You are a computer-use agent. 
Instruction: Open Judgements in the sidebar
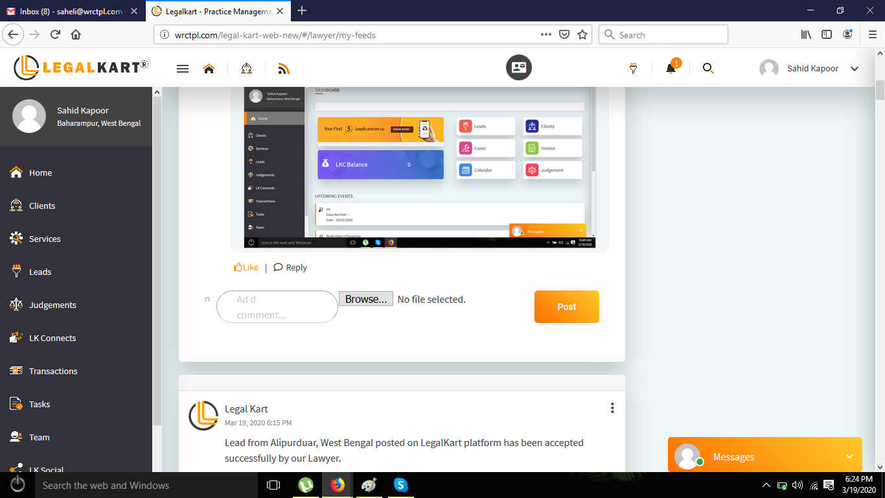52,305
